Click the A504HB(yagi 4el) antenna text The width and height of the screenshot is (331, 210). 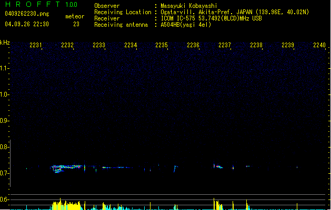(x=186, y=25)
